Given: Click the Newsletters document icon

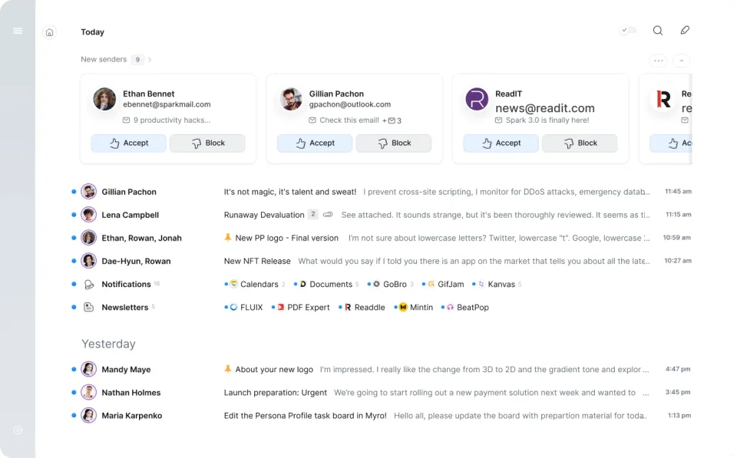Looking at the screenshot, I should pyautogui.click(x=88, y=307).
